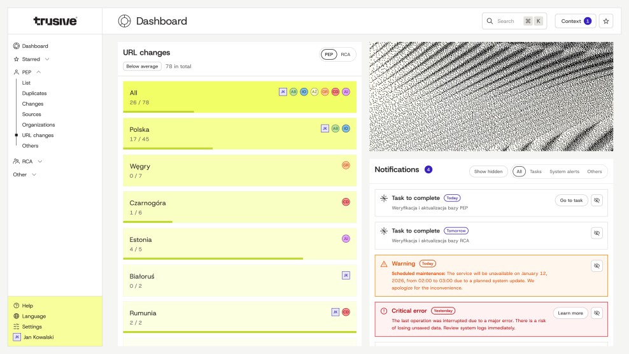Open Help from the sidebar footer

click(27, 306)
